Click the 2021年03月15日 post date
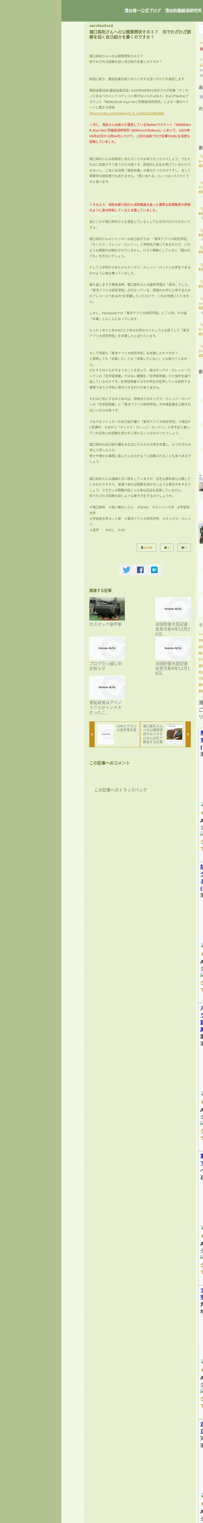This screenshot has width=203, height=1523. [x=101, y=26]
